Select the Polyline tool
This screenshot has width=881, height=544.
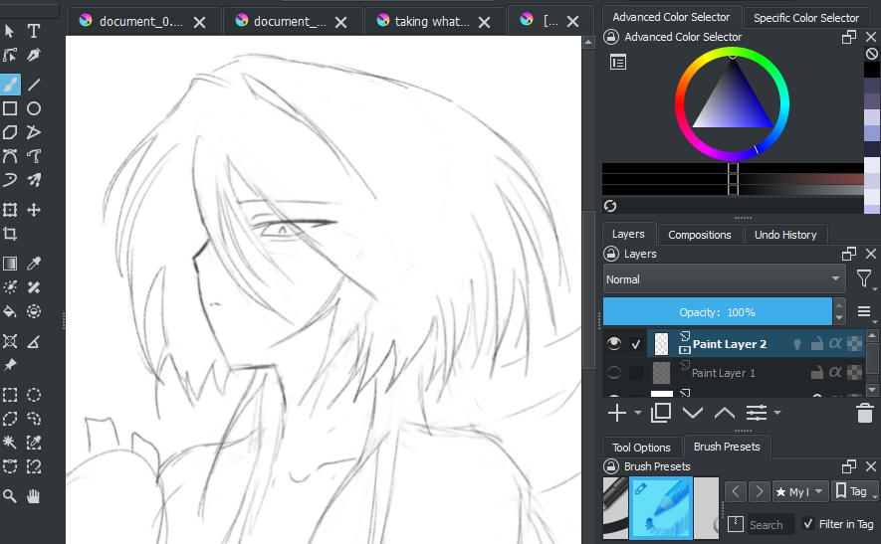point(34,132)
